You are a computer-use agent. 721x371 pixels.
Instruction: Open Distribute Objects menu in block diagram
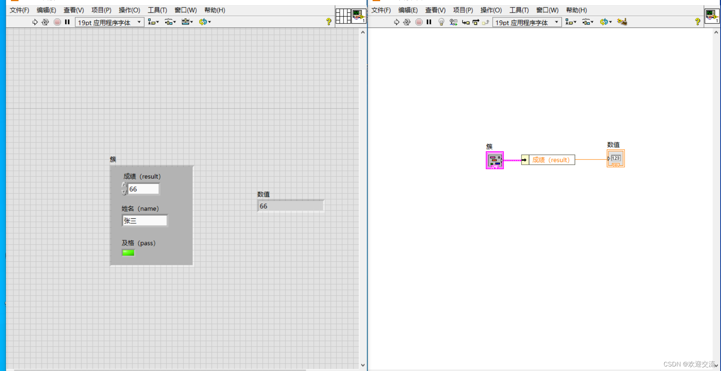(588, 22)
